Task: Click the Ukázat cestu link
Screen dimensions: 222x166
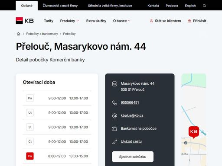Action: click(x=131, y=141)
